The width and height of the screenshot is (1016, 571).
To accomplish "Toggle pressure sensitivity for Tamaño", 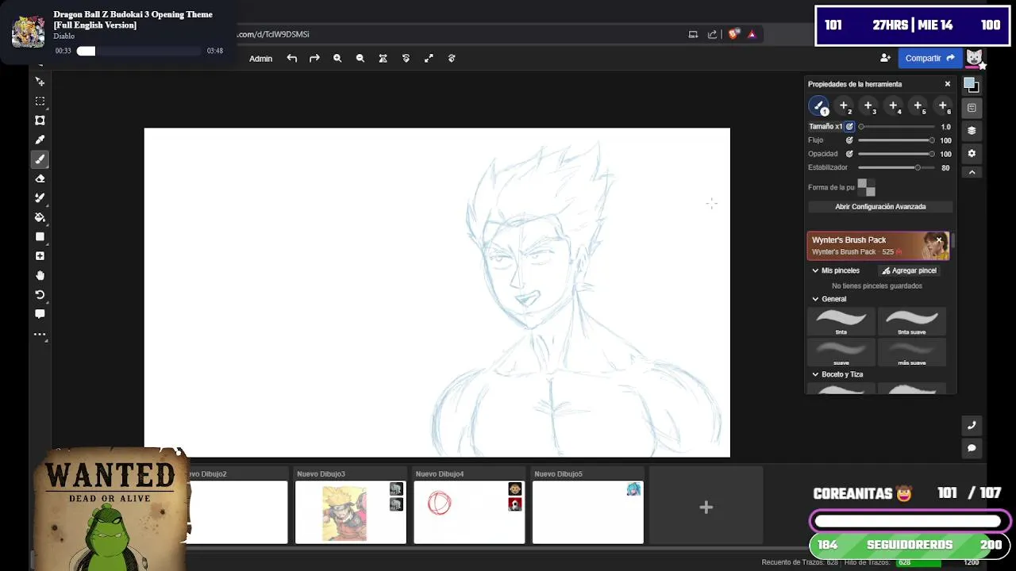I will [x=849, y=127].
